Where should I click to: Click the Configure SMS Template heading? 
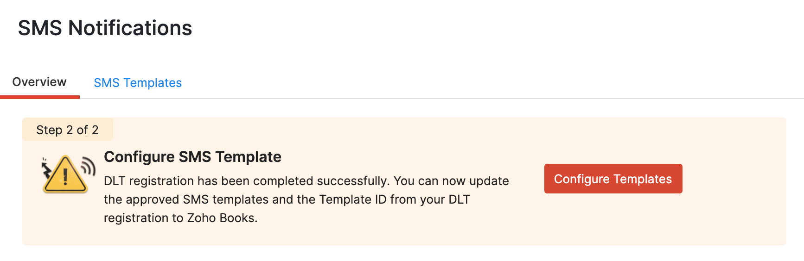point(192,157)
